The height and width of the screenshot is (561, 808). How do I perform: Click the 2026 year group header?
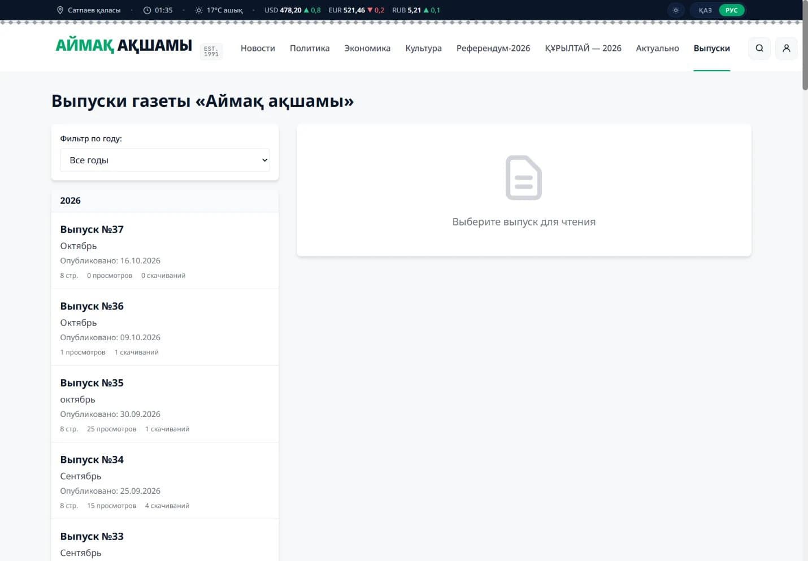[x=165, y=201]
